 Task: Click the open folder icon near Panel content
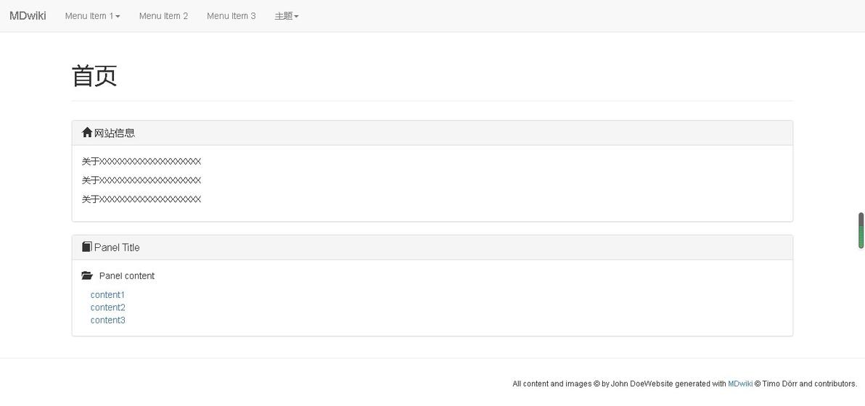point(87,275)
